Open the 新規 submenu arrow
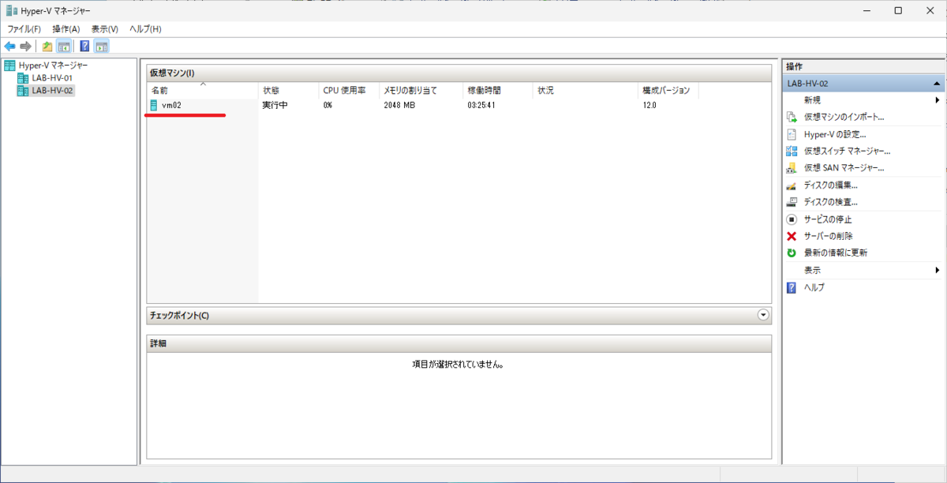The width and height of the screenshot is (947, 483). point(937,100)
